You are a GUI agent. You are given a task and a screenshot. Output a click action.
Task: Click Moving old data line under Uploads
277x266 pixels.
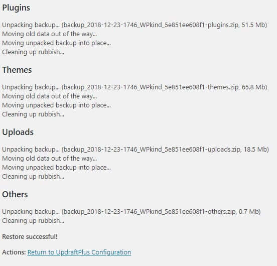click(50, 159)
